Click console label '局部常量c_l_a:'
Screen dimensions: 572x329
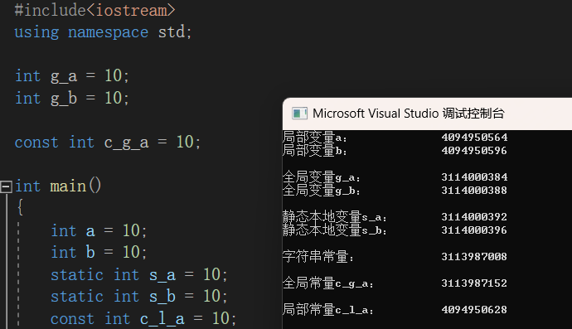pyautogui.click(x=328, y=310)
